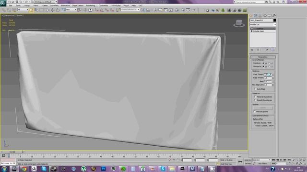Switch to the Create command panel tab
The image size is (307, 172).
pos(251,16)
